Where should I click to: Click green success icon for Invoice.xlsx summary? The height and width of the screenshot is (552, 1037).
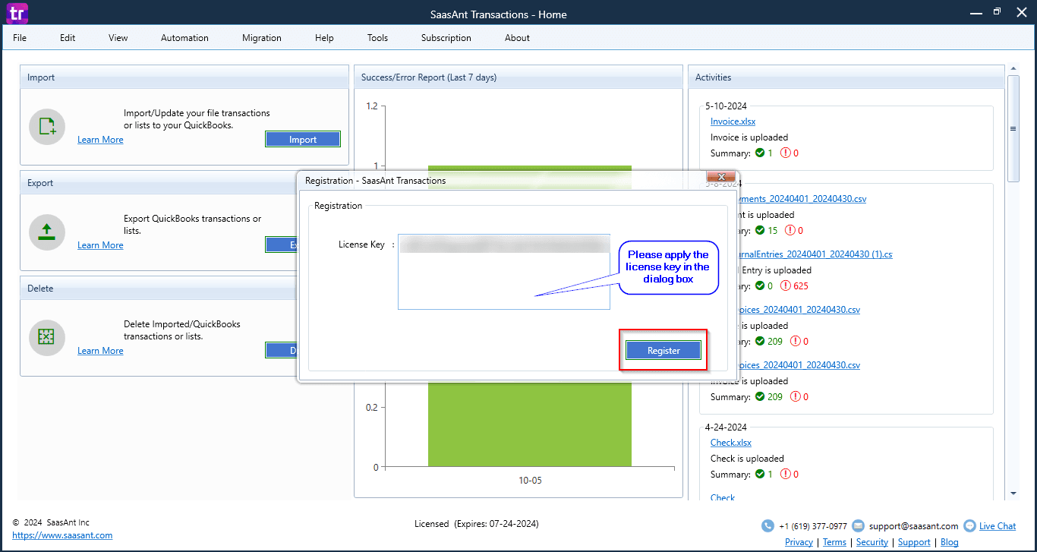(x=760, y=153)
